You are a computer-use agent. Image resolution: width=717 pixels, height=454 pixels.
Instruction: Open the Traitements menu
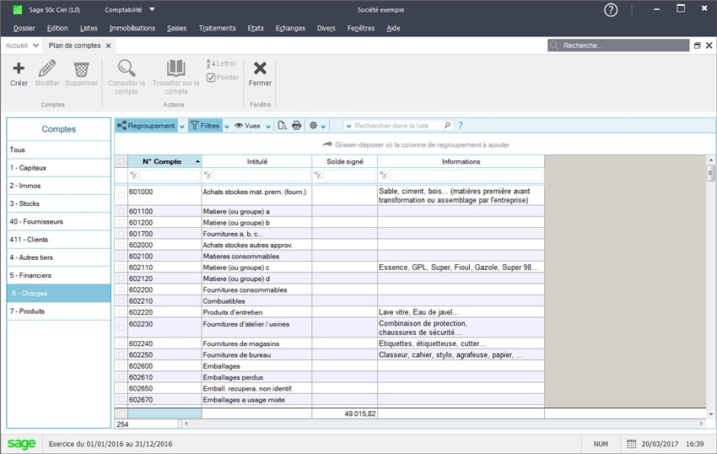pos(217,28)
